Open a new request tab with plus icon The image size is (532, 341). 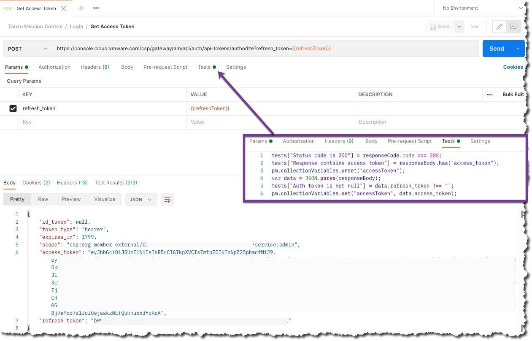pos(81,8)
